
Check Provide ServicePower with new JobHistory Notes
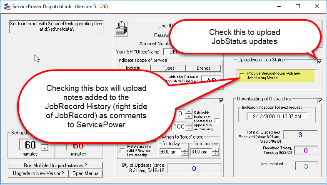[x=242, y=75]
